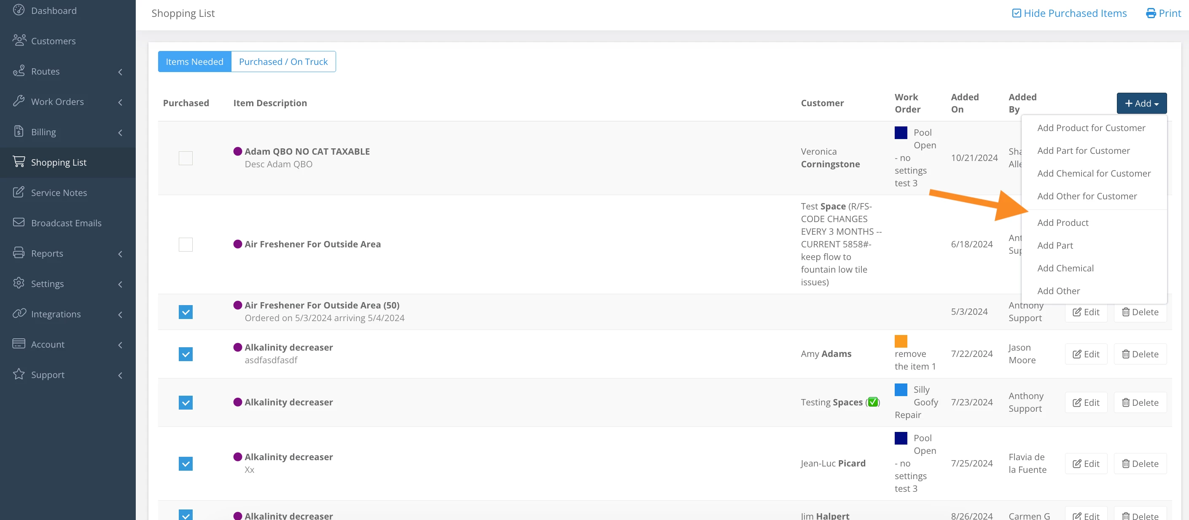Click orange work order color swatch

901,341
